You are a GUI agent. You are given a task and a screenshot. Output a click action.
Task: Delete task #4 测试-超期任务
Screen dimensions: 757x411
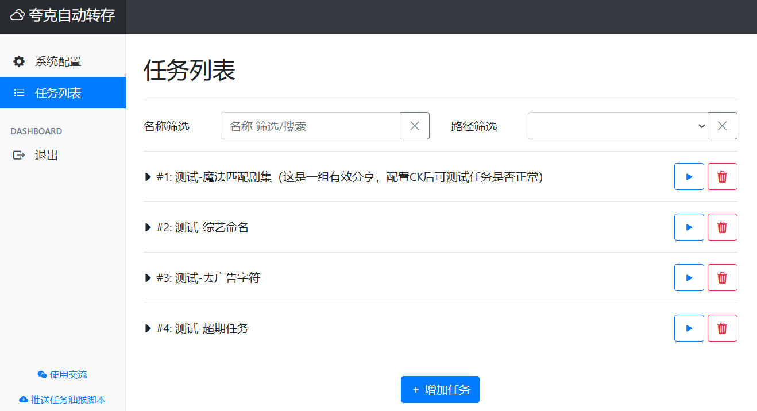722,328
